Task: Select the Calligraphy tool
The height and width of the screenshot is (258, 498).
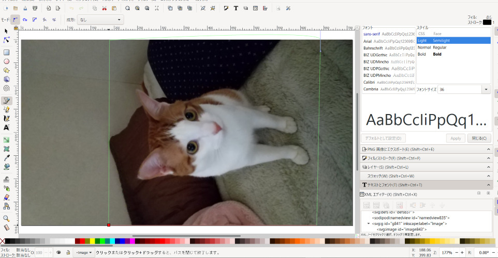Action: (6, 118)
